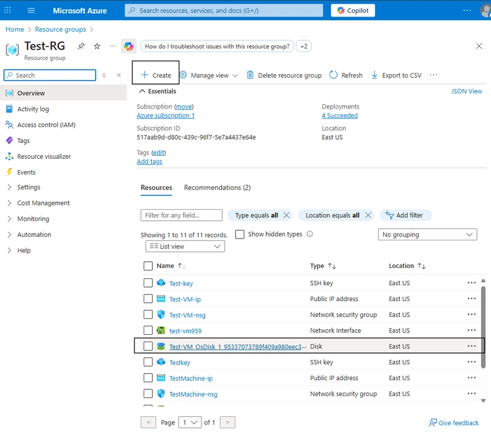Mark Test-RG as favorite with star
491x444 pixels.
pos(97,47)
